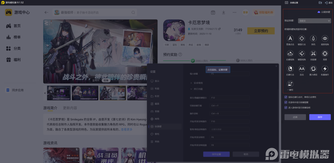Toggle 鼠标右键行走时降低行走惯性 checkbox
The image size is (334, 163).
(x=286, y=97)
